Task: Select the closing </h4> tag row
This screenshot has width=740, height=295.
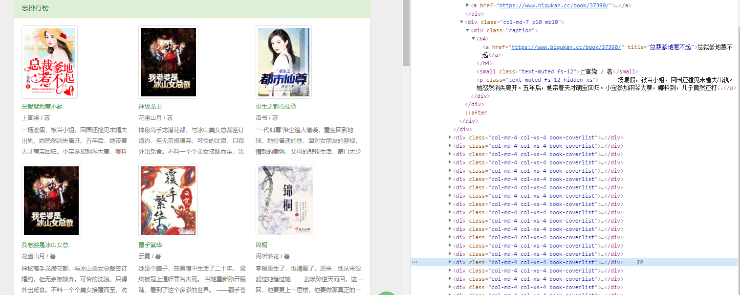Action: pos(485,63)
